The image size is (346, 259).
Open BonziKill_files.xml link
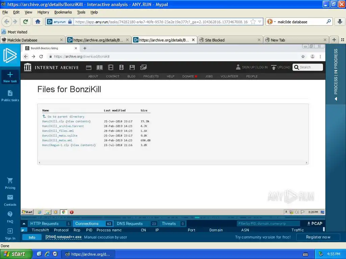pos(58,131)
